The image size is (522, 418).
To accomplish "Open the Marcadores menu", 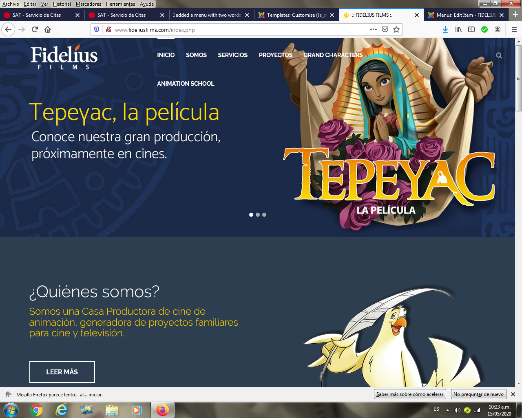I will (x=88, y=4).
